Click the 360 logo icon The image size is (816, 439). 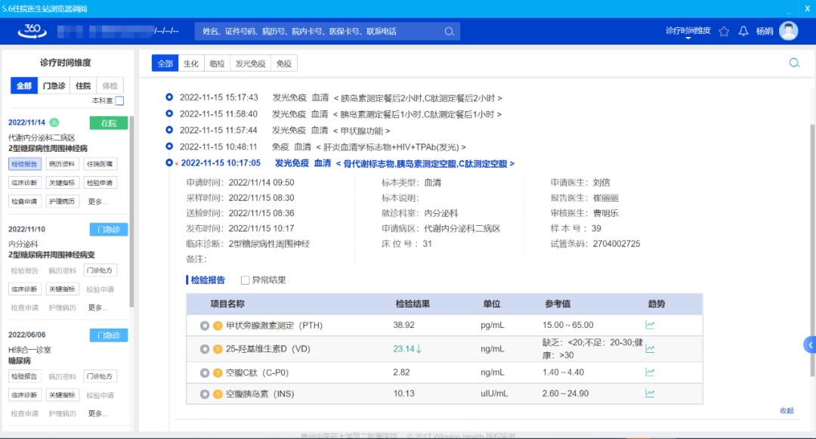[32, 31]
